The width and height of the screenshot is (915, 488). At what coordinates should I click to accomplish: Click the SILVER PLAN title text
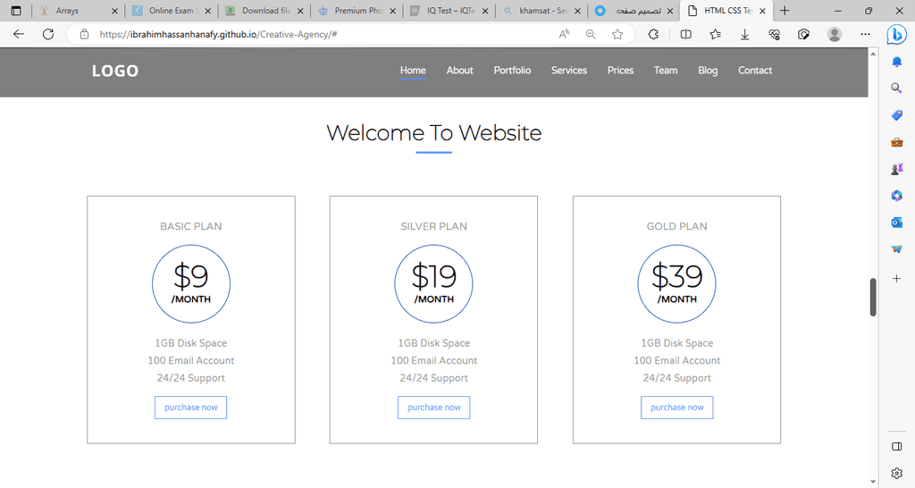click(x=433, y=226)
